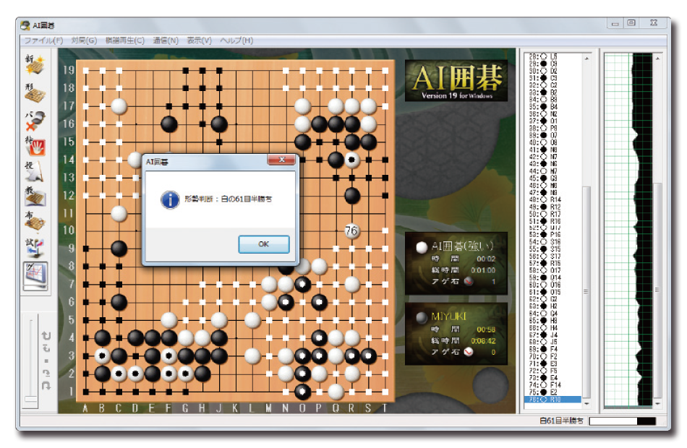Open the 対局(G) menu
The height and width of the screenshot is (448, 687).
click(x=84, y=40)
